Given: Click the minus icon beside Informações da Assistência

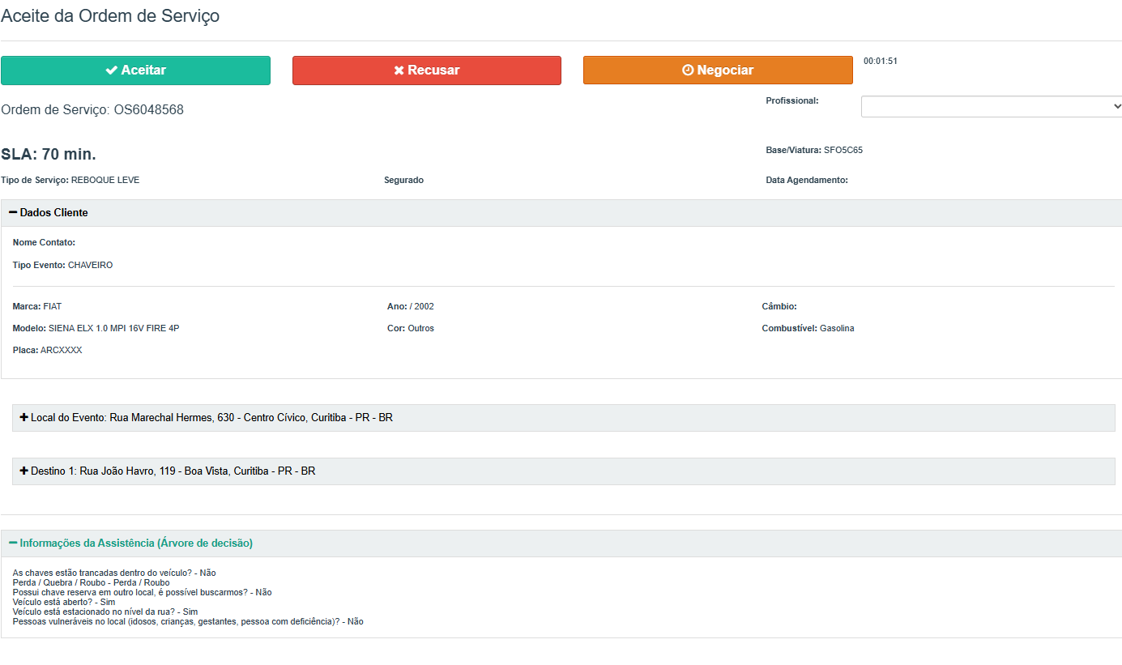Looking at the screenshot, I should tap(13, 544).
